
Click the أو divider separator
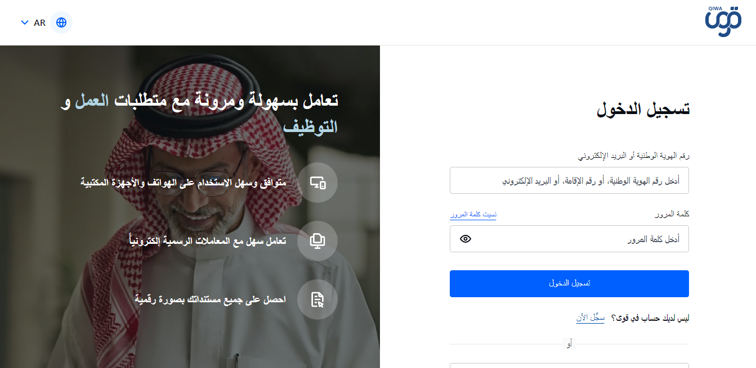coord(569,344)
